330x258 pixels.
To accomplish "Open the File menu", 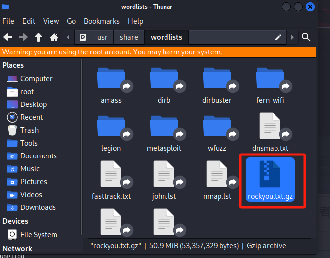I will [8, 21].
